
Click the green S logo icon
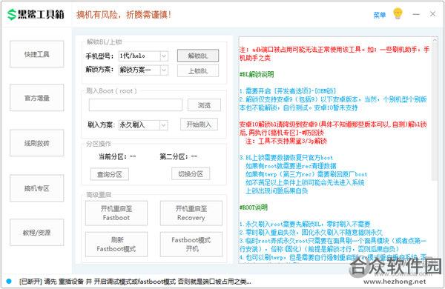pyautogui.click(x=12, y=15)
